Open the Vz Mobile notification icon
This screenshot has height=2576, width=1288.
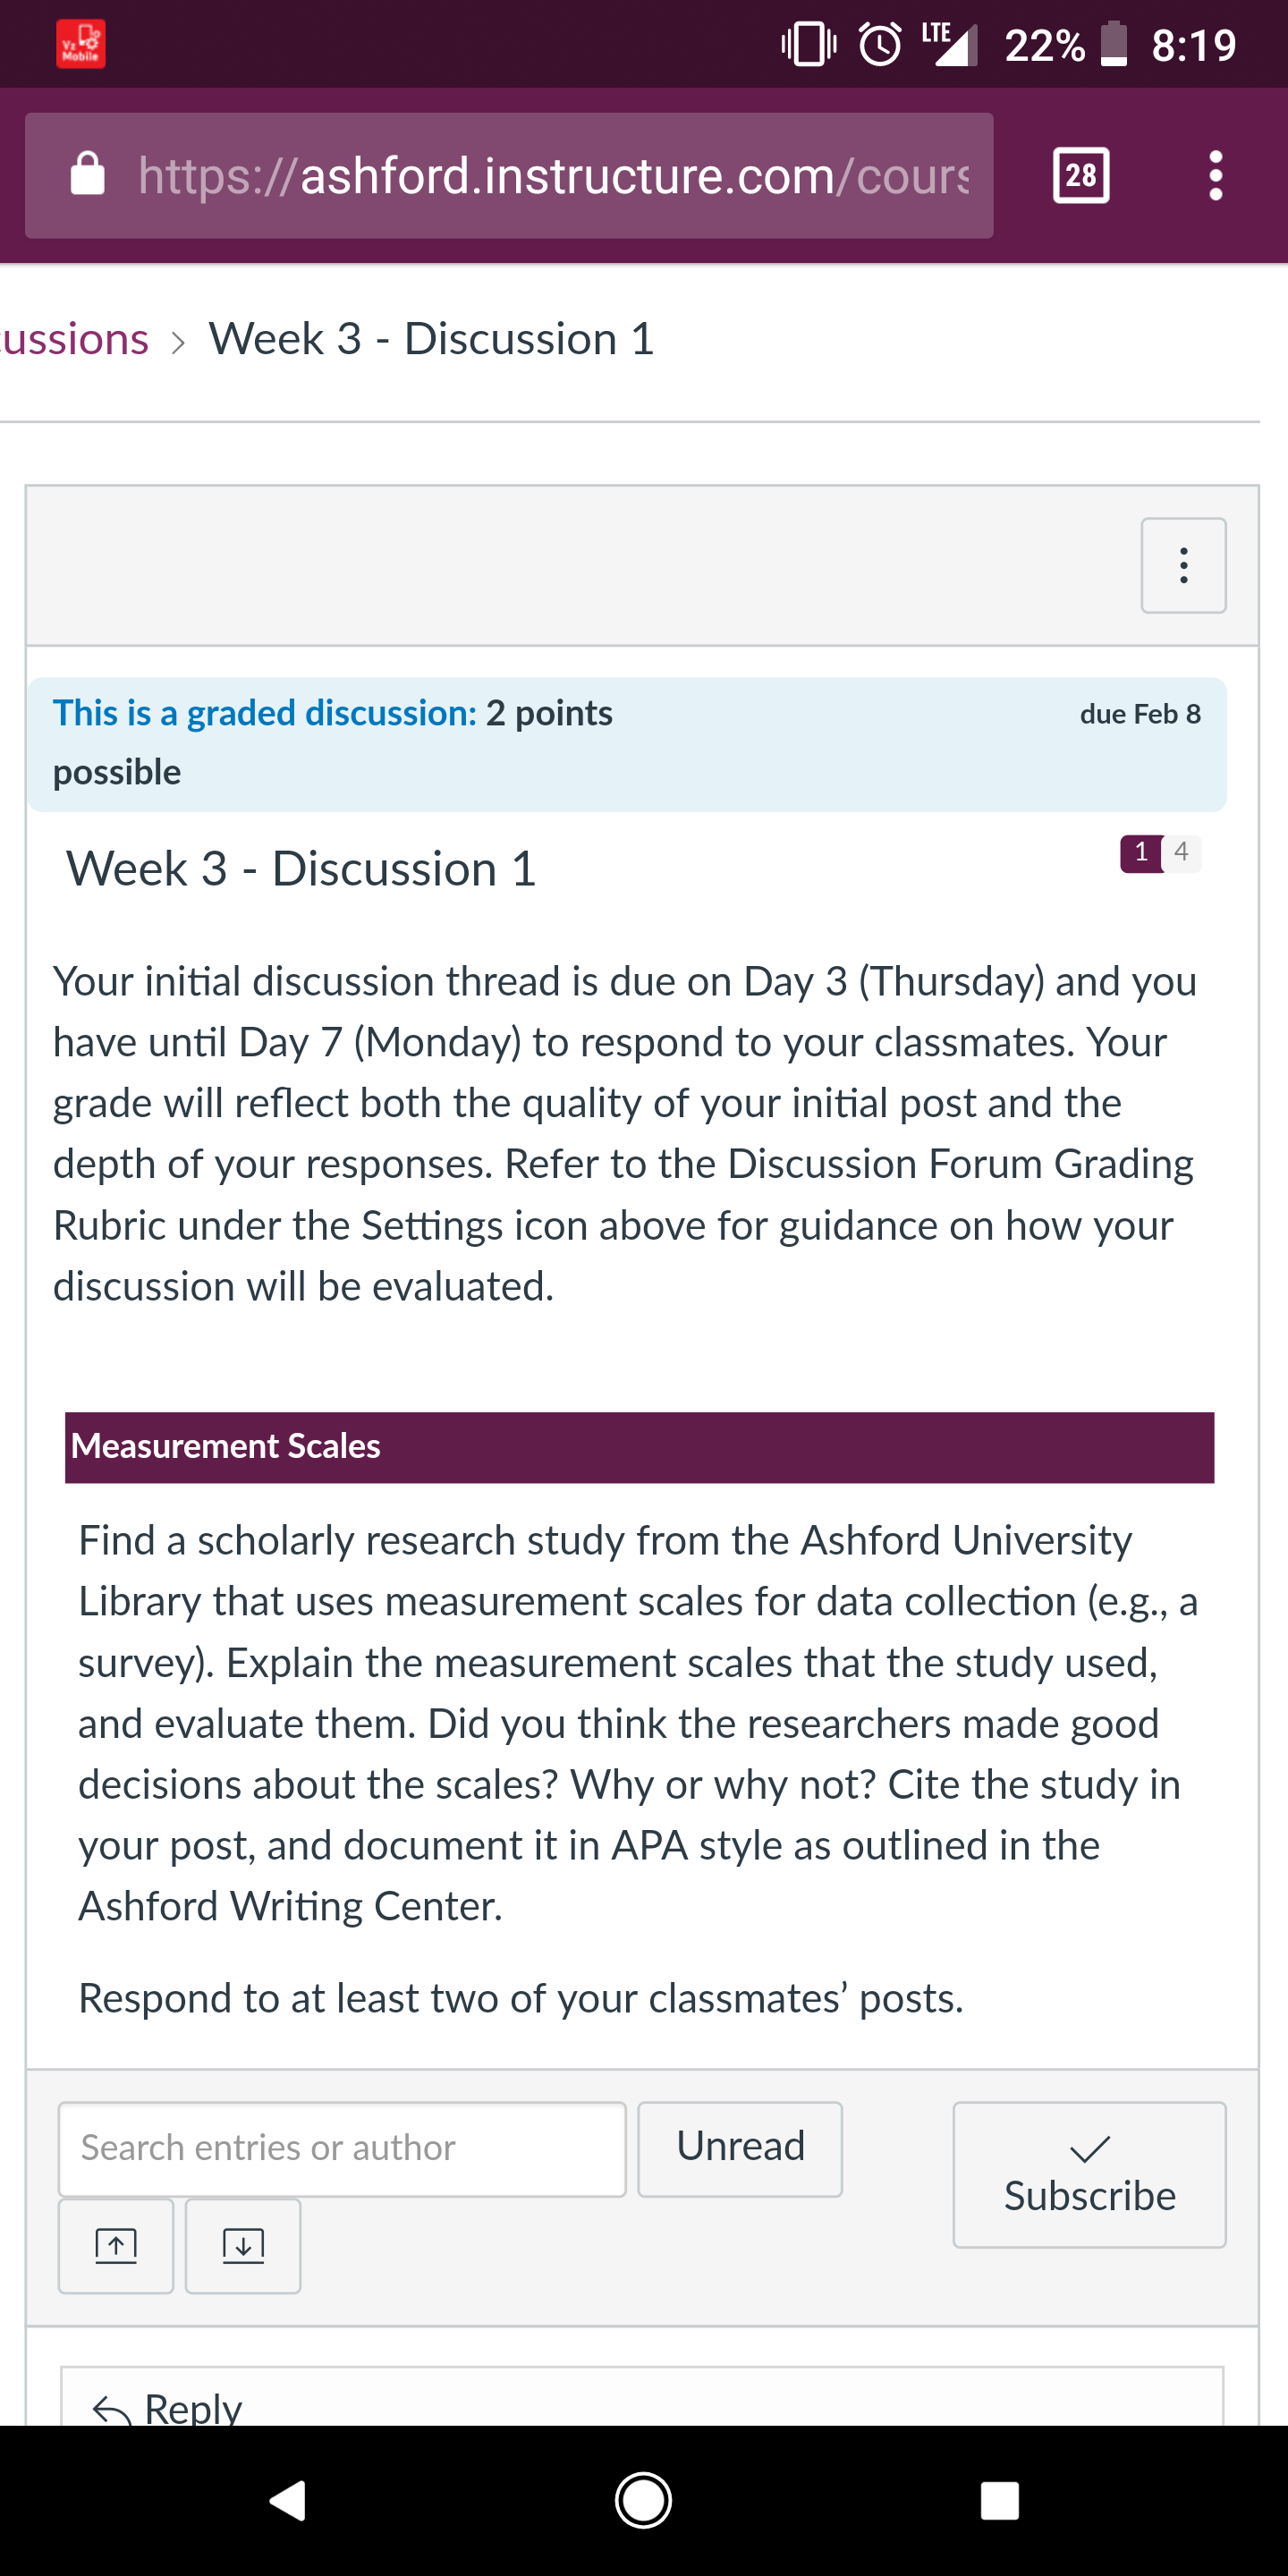(x=81, y=45)
